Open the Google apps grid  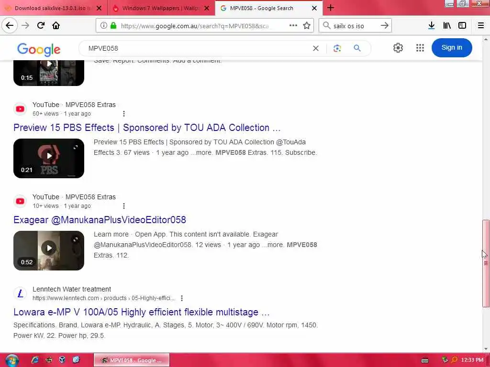pyautogui.click(x=420, y=48)
